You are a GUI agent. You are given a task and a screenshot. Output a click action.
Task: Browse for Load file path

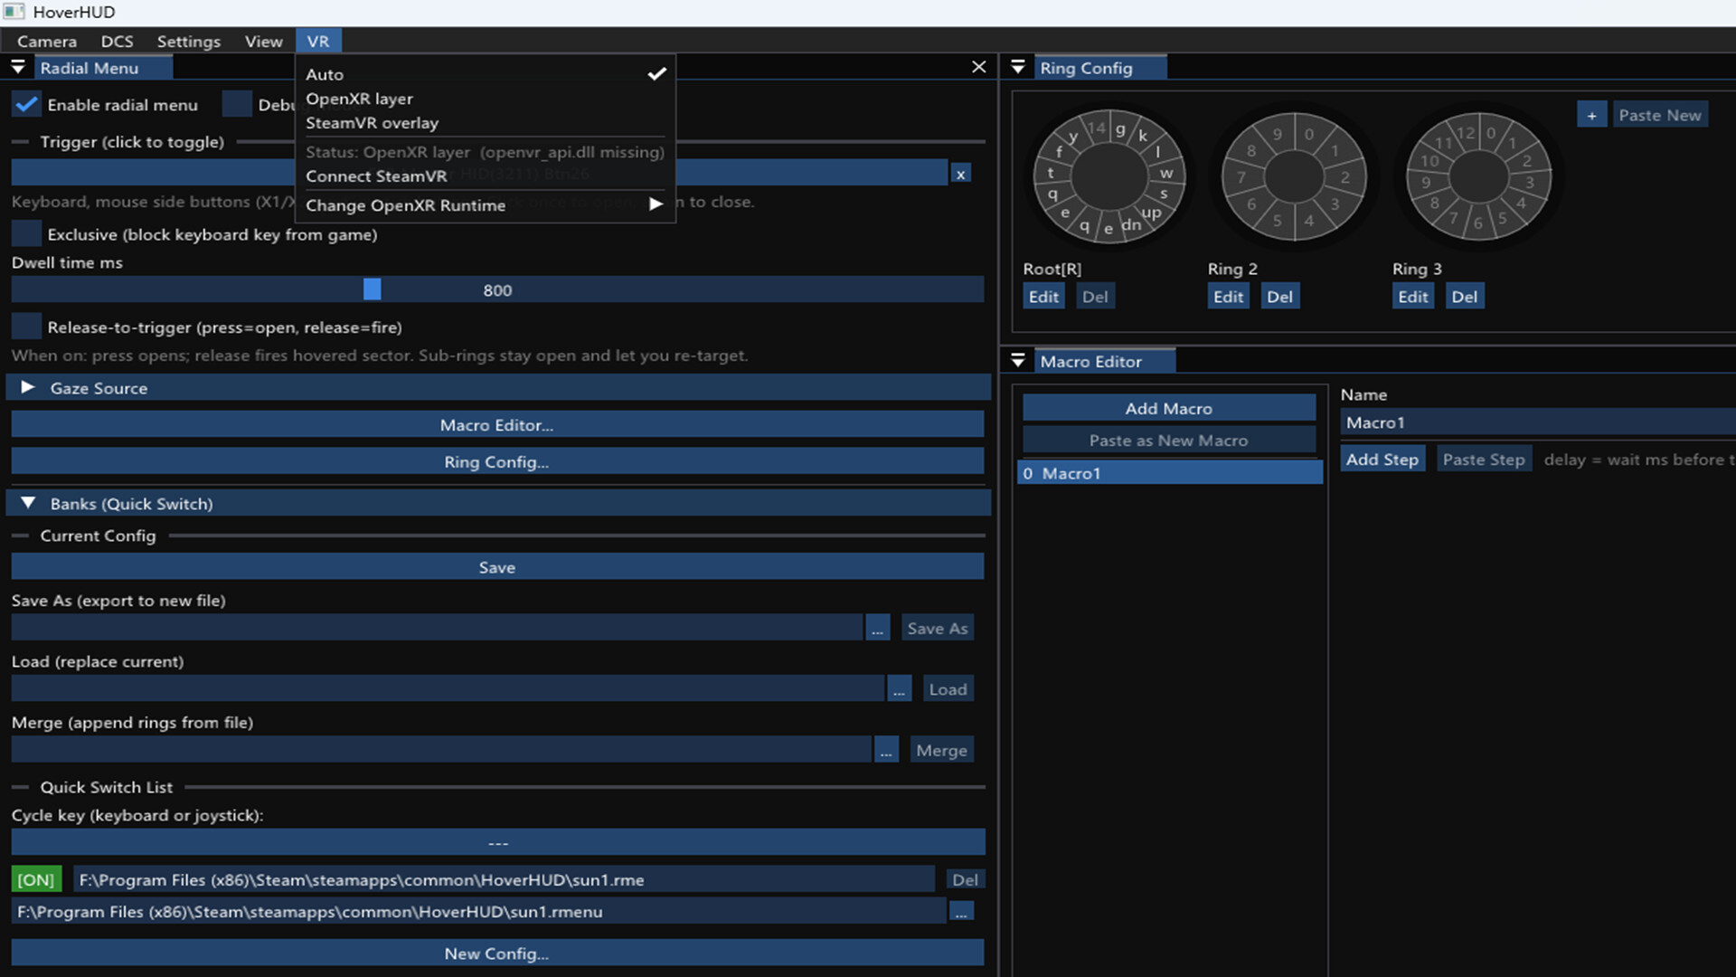[899, 689]
